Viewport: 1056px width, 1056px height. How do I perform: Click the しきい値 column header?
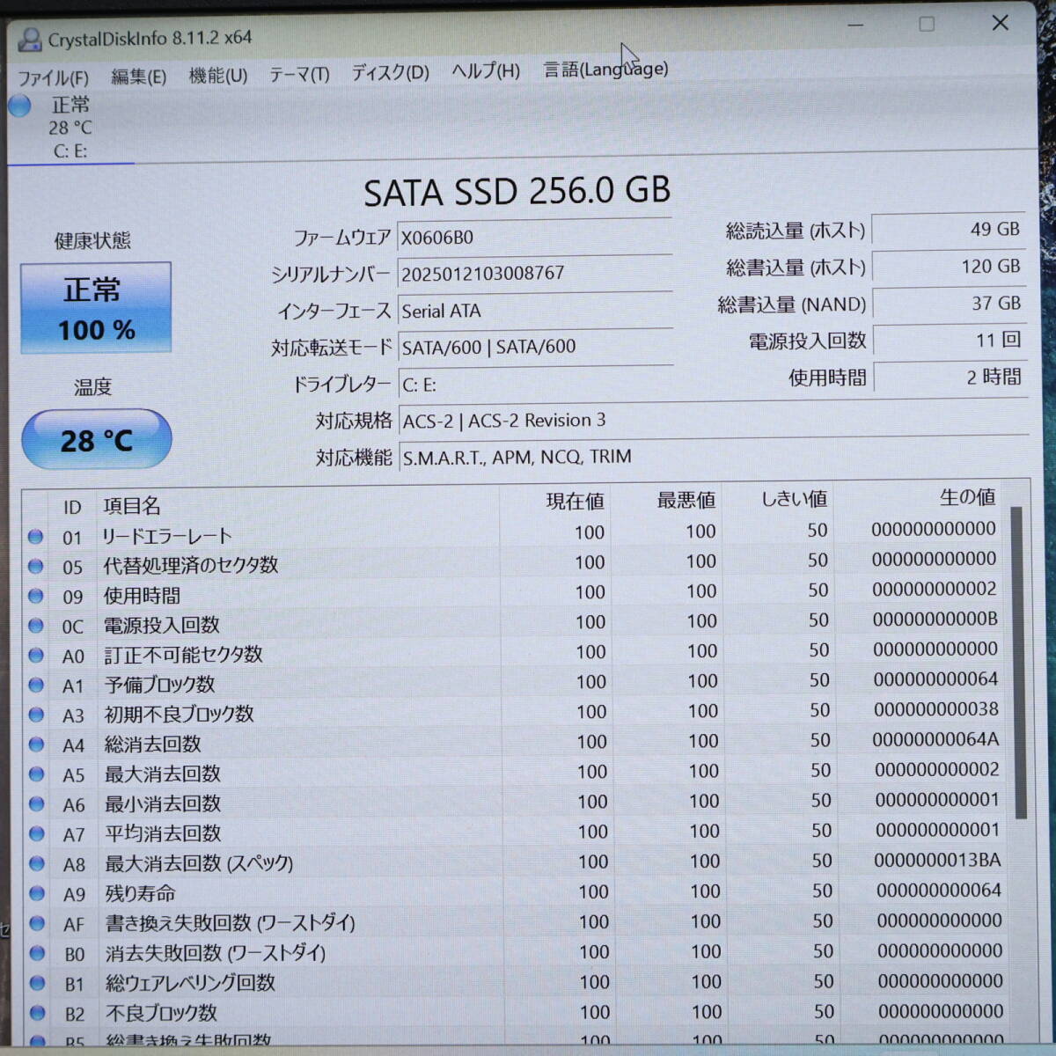click(x=794, y=499)
